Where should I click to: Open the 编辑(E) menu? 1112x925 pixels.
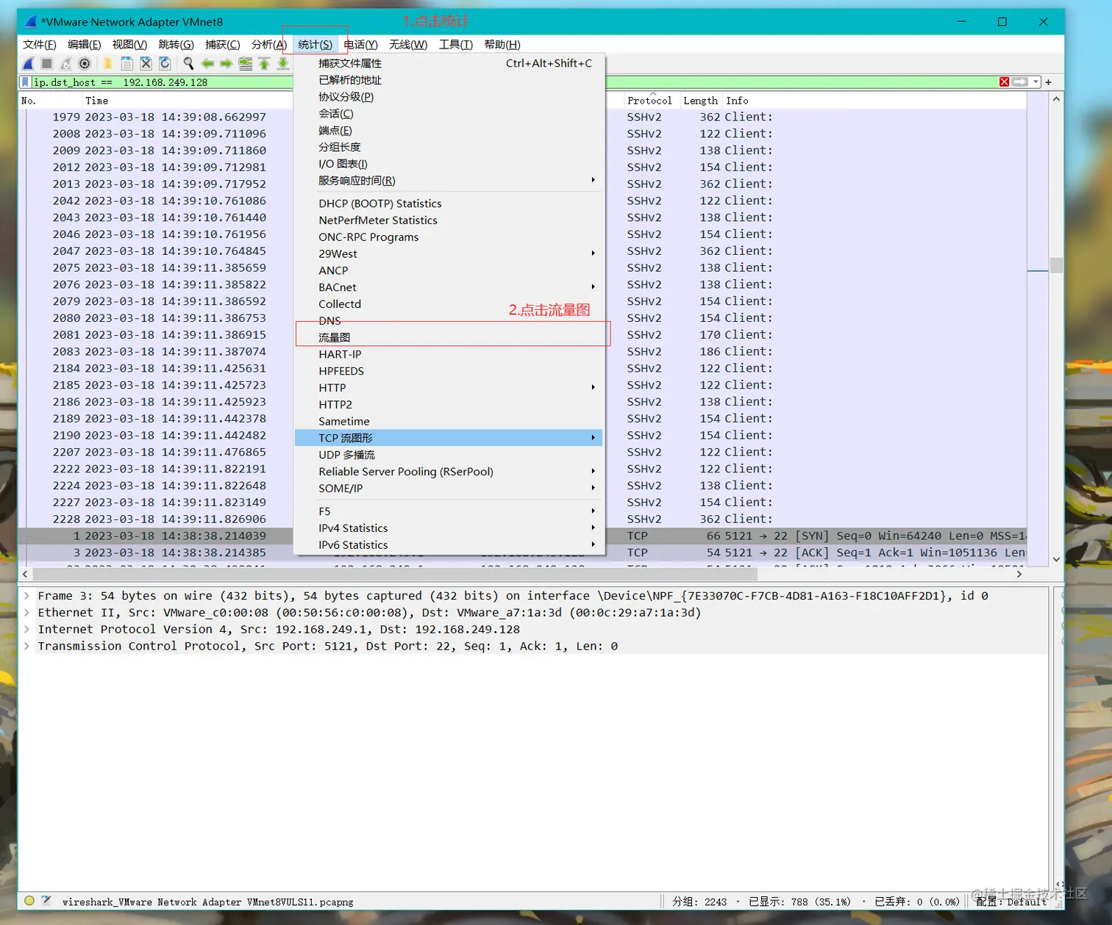[85, 45]
